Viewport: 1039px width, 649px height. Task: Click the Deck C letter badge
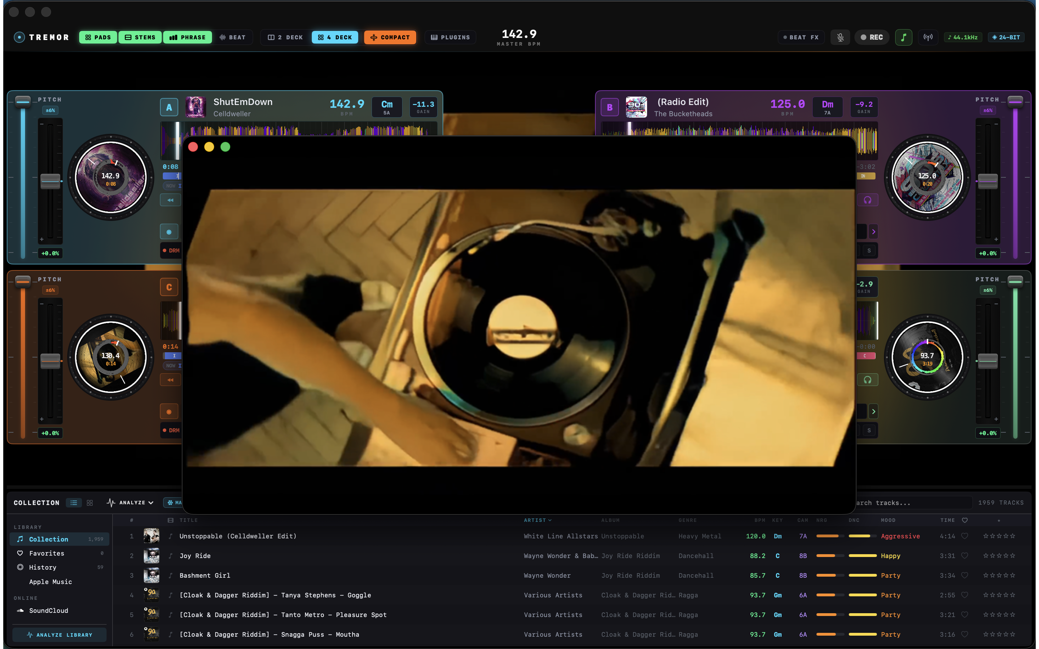[x=169, y=287]
